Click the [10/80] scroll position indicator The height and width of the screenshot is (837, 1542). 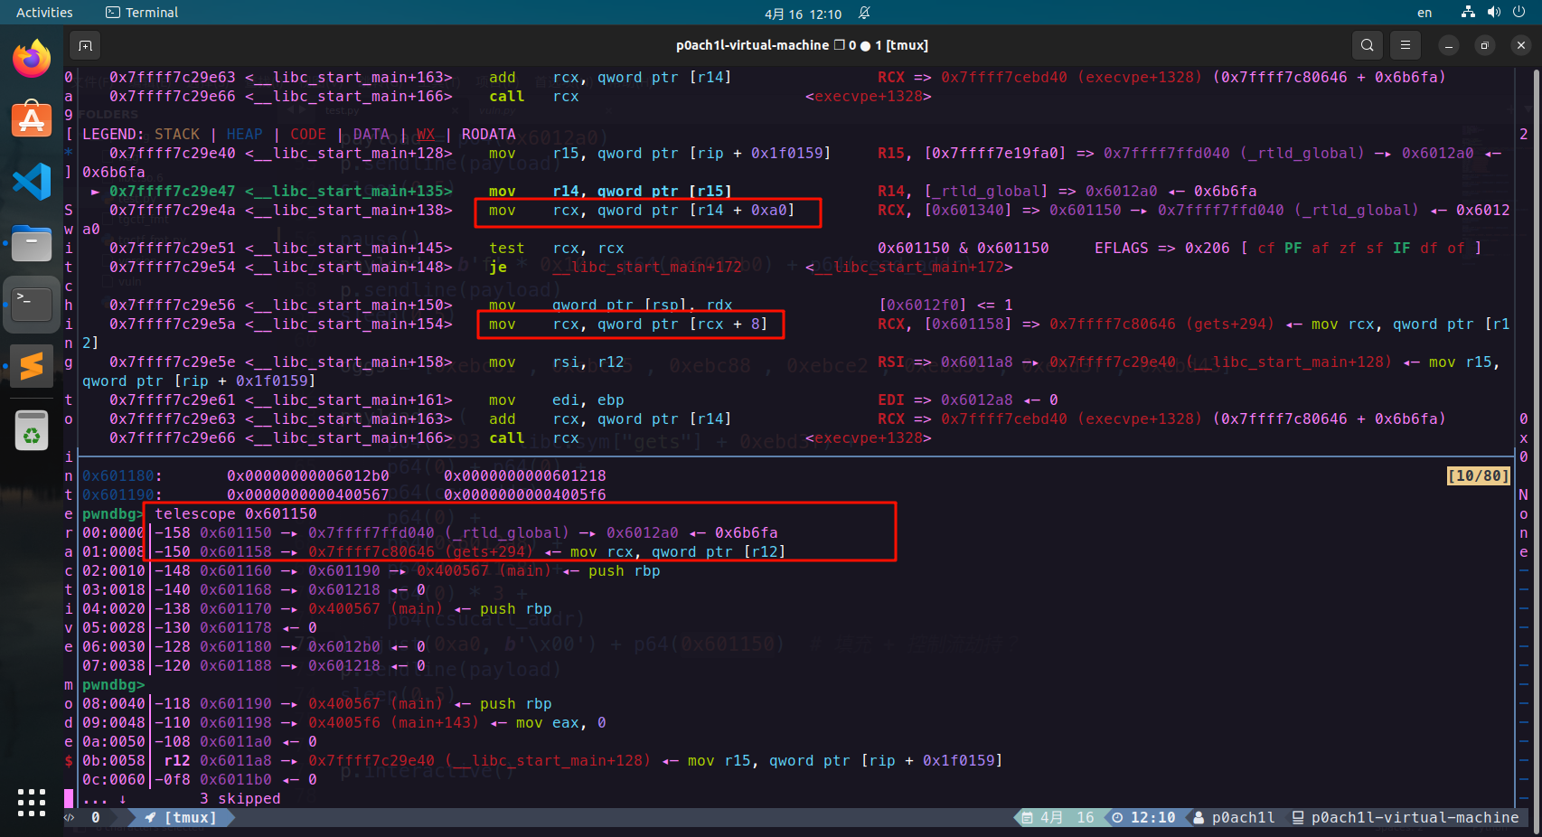point(1479,475)
